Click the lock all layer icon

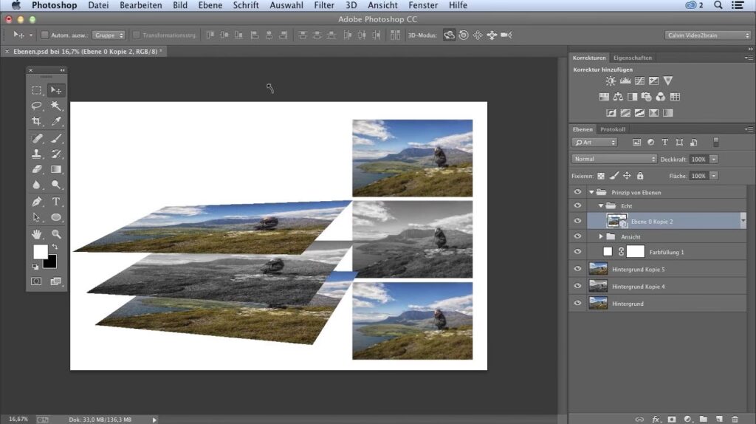tap(639, 176)
